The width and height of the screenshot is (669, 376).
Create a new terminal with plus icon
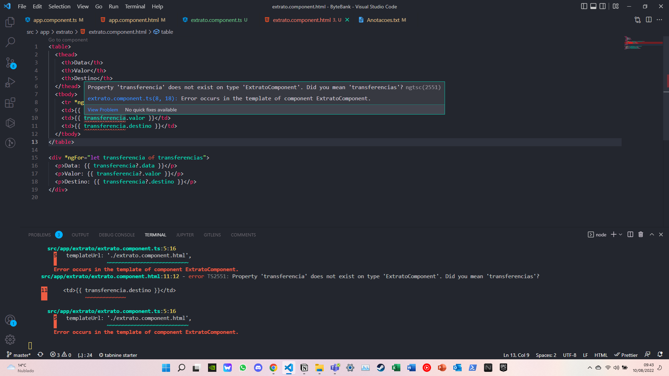coord(614,235)
